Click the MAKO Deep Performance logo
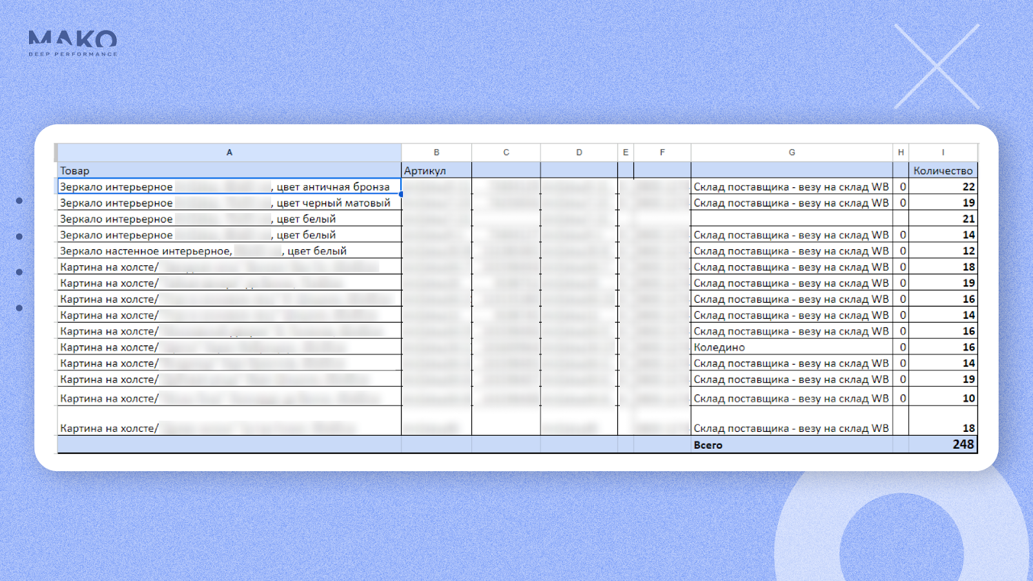 point(73,43)
